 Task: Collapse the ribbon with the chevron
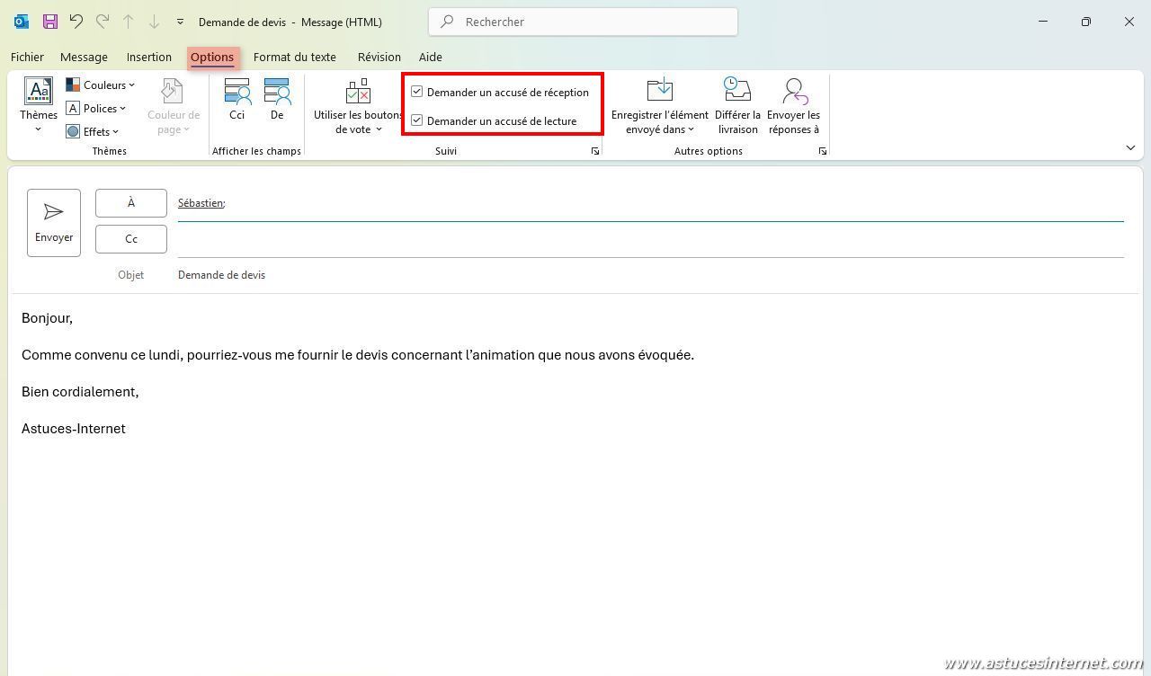[x=1130, y=147]
